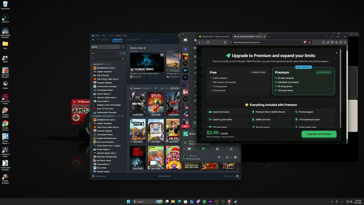Open the Sons of the Forest game cover
The height and width of the screenshot is (205, 364).
(x=138, y=157)
